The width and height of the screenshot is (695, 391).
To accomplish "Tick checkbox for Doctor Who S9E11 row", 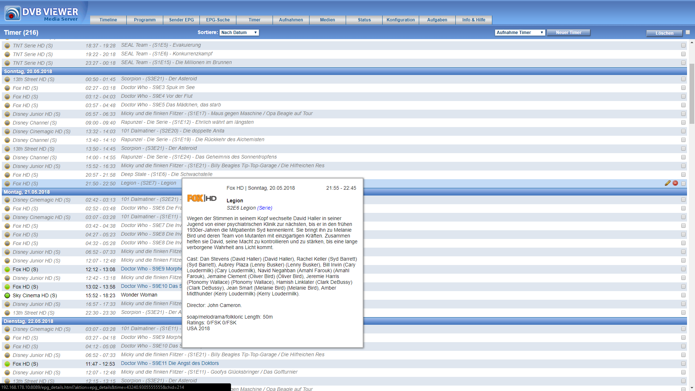I will tap(683, 363).
